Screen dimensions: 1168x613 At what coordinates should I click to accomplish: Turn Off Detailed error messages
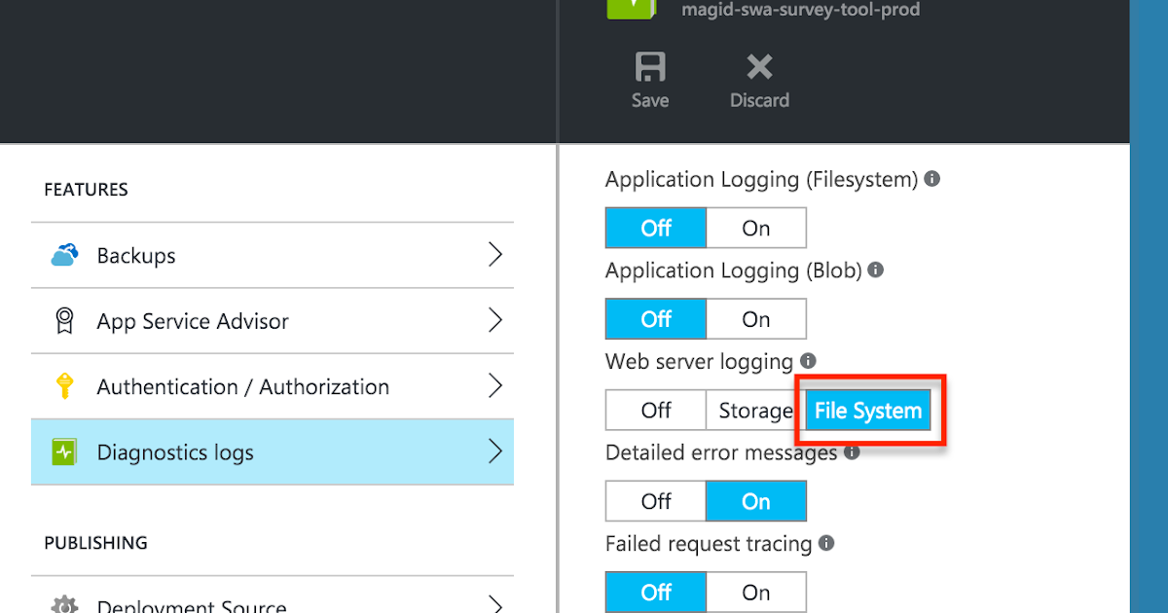(x=656, y=501)
